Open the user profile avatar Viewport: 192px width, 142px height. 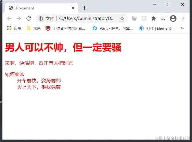[173, 18]
